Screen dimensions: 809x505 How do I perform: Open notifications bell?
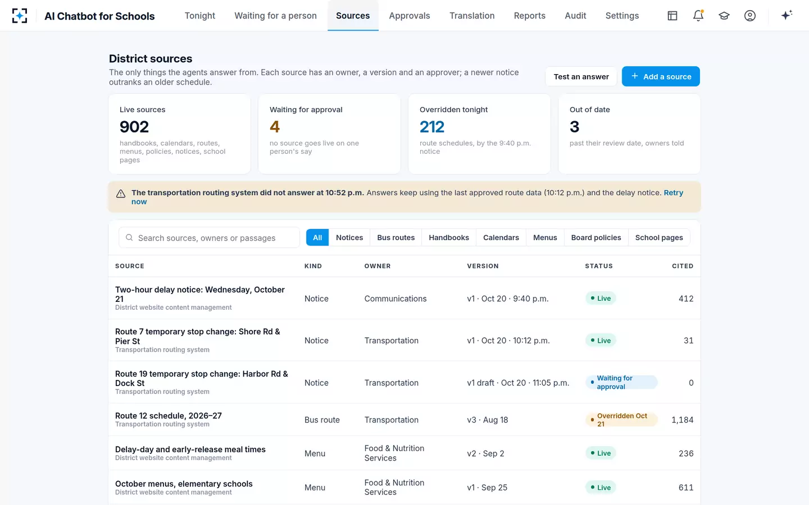click(x=698, y=16)
